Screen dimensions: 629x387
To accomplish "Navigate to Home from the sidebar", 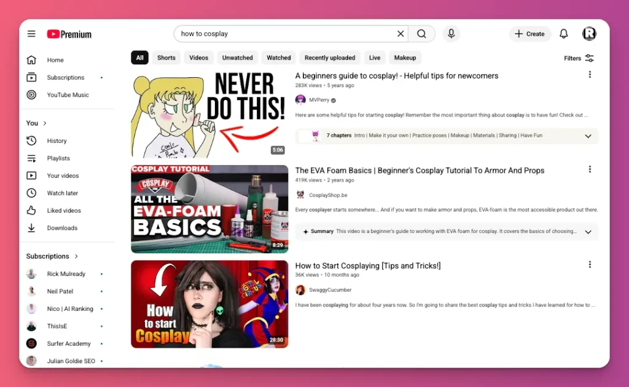I will pos(55,60).
